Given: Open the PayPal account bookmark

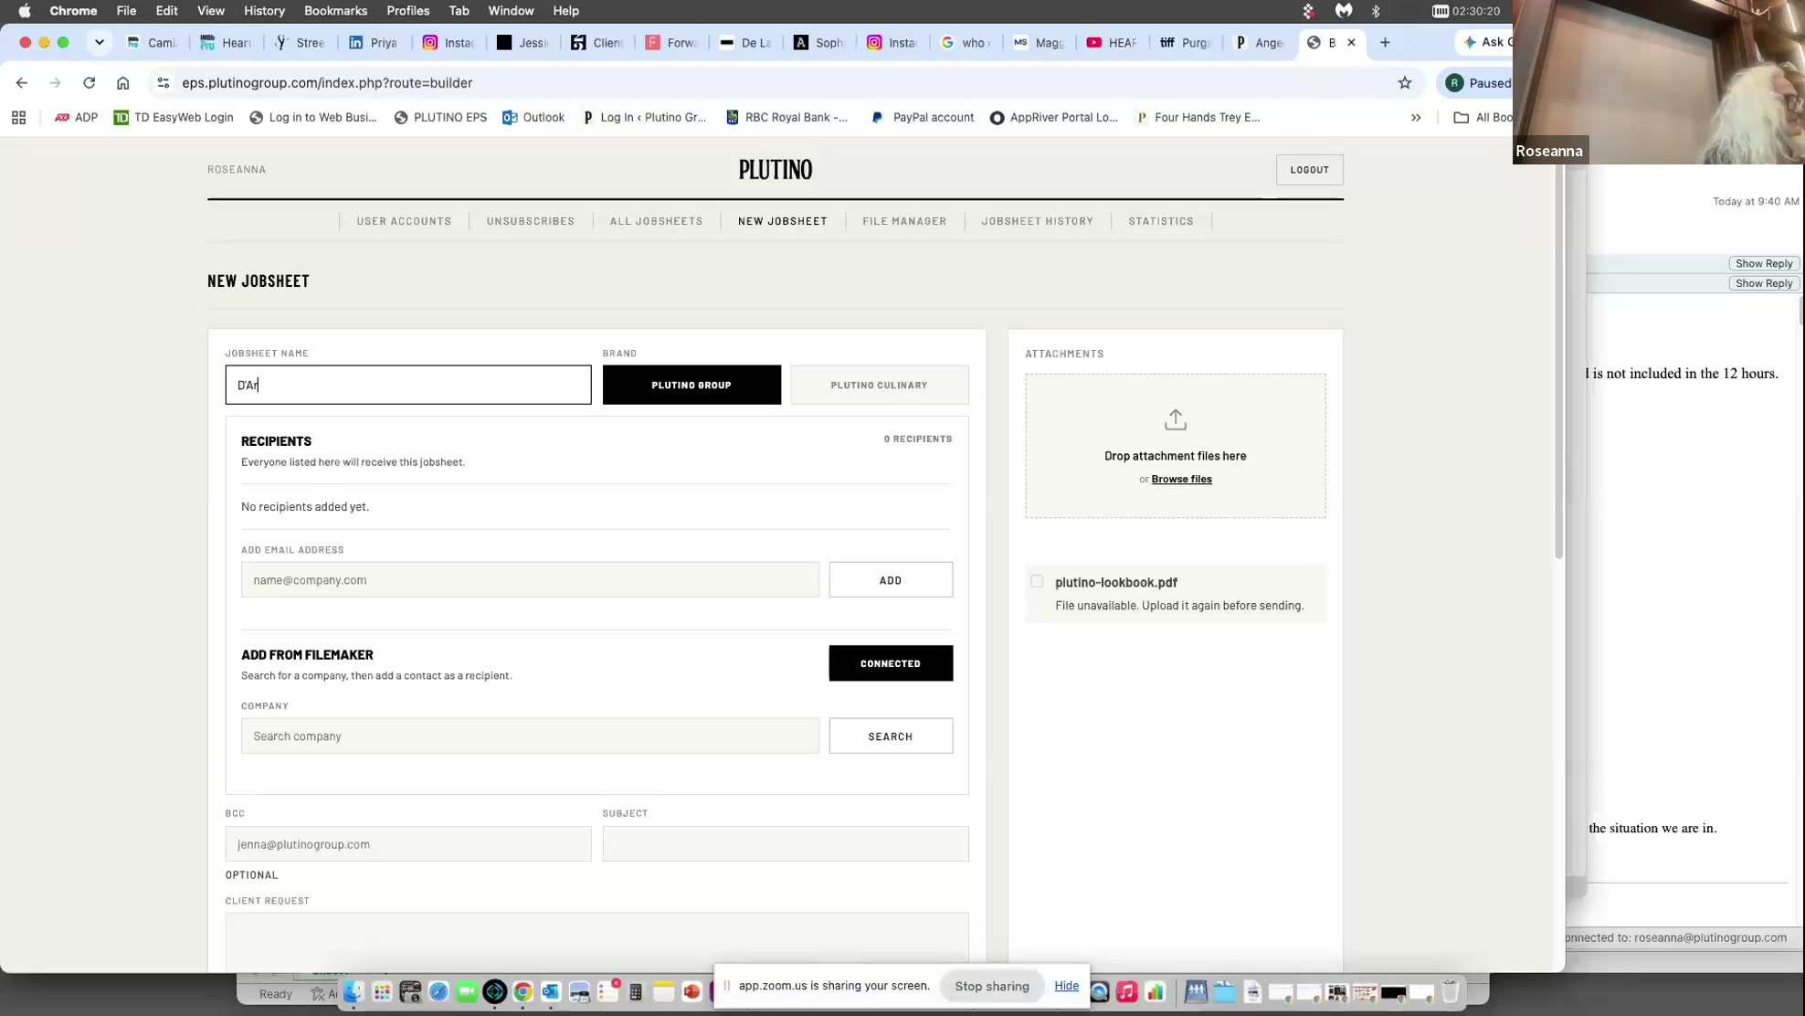Looking at the screenshot, I should point(923,117).
